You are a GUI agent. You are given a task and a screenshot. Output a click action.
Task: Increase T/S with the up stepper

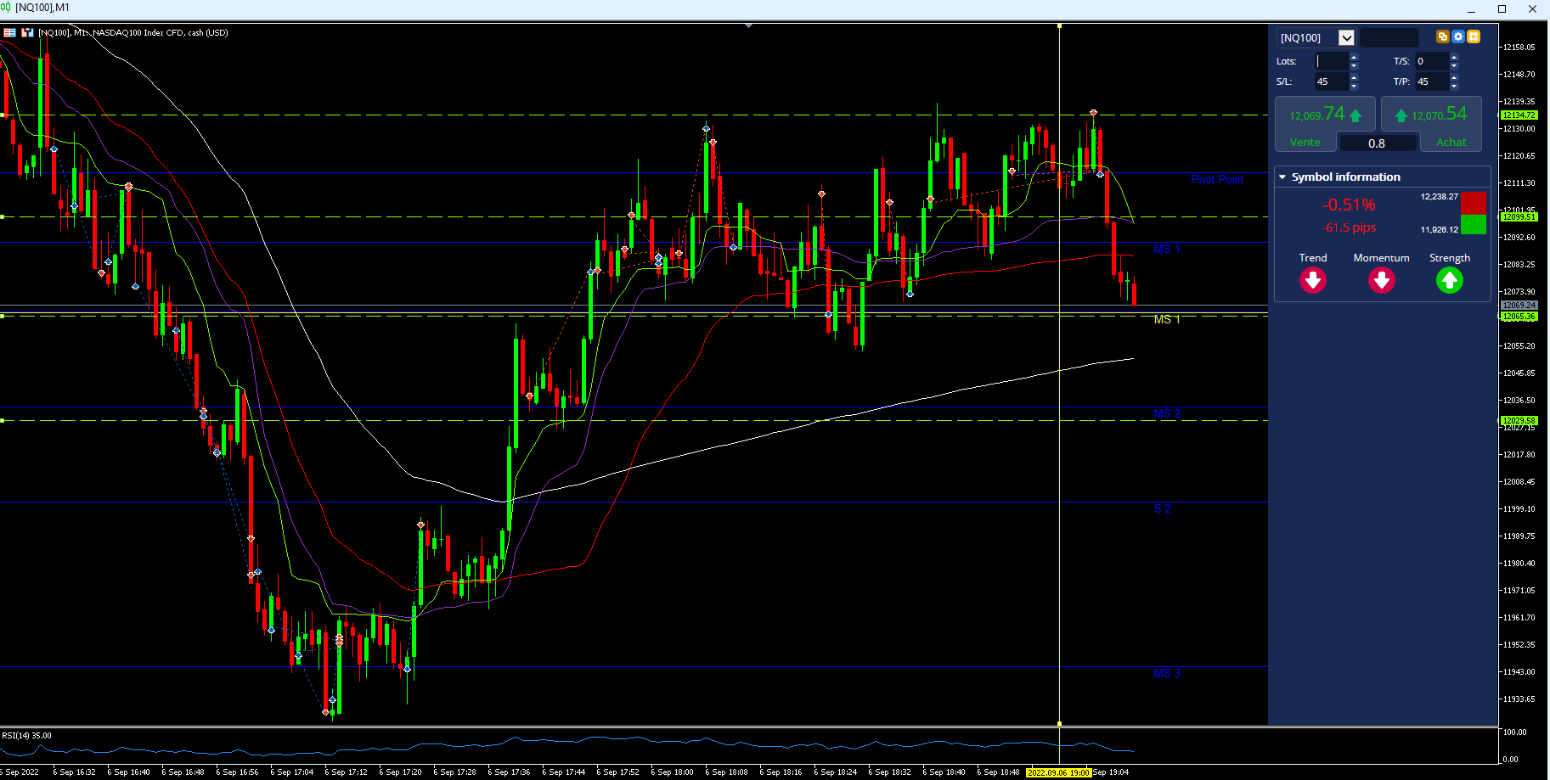[1454, 57]
